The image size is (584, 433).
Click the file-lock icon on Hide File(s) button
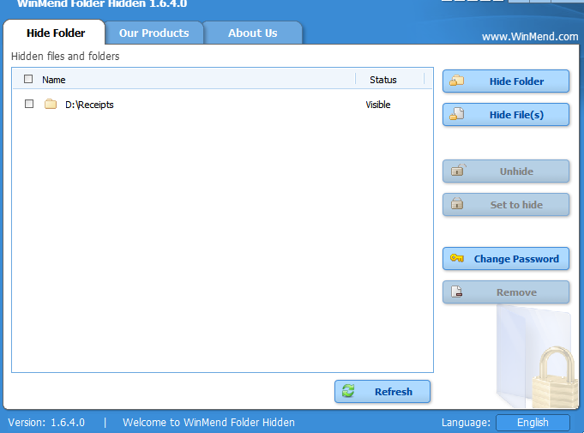(x=456, y=114)
